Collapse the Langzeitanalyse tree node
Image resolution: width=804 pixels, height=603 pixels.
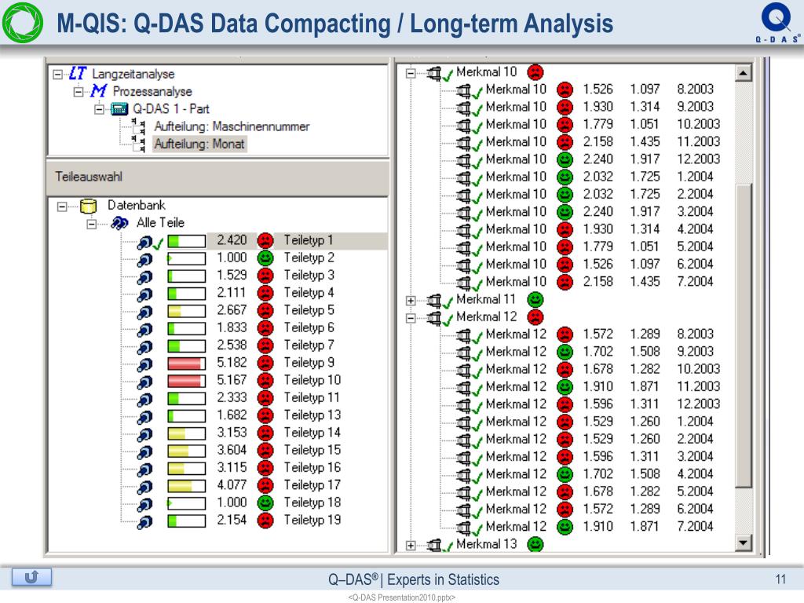[58, 75]
